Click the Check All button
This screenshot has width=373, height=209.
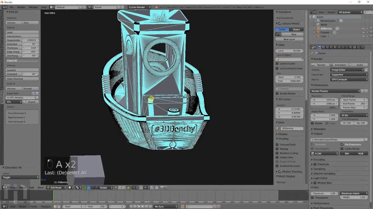22,60
